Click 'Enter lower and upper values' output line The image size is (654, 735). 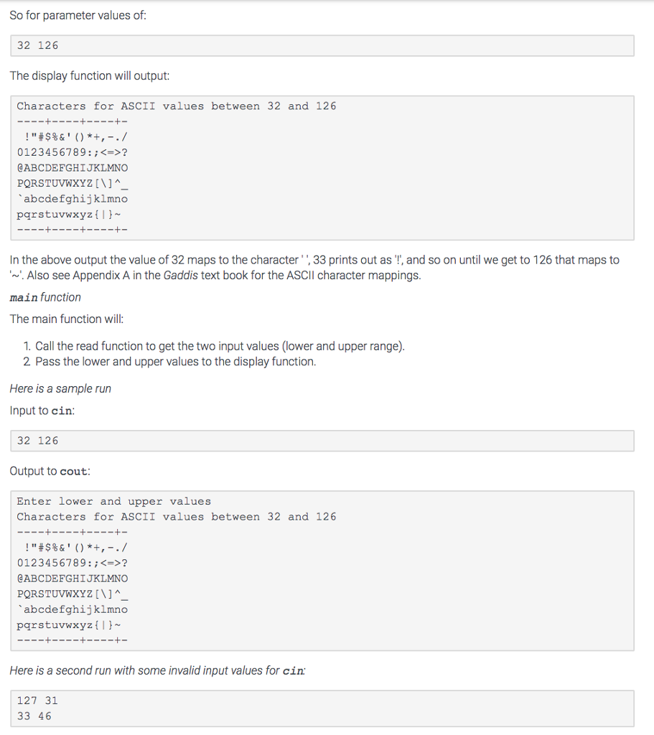click(114, 501)
